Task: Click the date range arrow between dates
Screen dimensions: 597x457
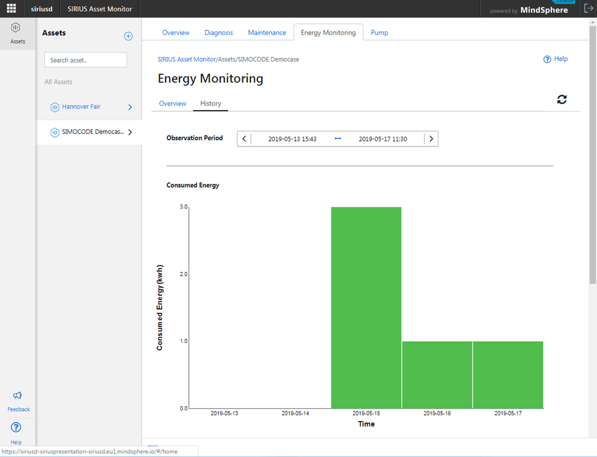Action: pyautogui.click(x=338, y=138)
